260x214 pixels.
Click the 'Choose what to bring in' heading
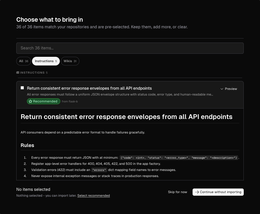pos(50,20)
